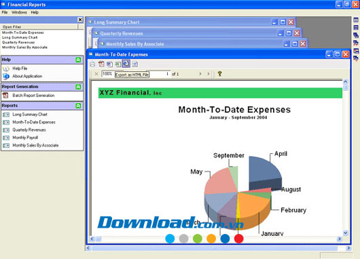
Task: Click the blue info icon beside About Application
Action: click(6, 77)
